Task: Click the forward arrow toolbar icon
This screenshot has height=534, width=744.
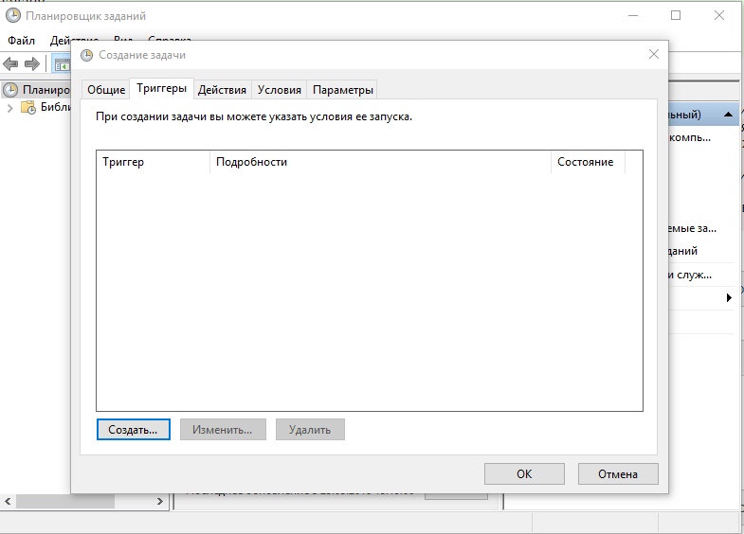Action: pos(32,64)
